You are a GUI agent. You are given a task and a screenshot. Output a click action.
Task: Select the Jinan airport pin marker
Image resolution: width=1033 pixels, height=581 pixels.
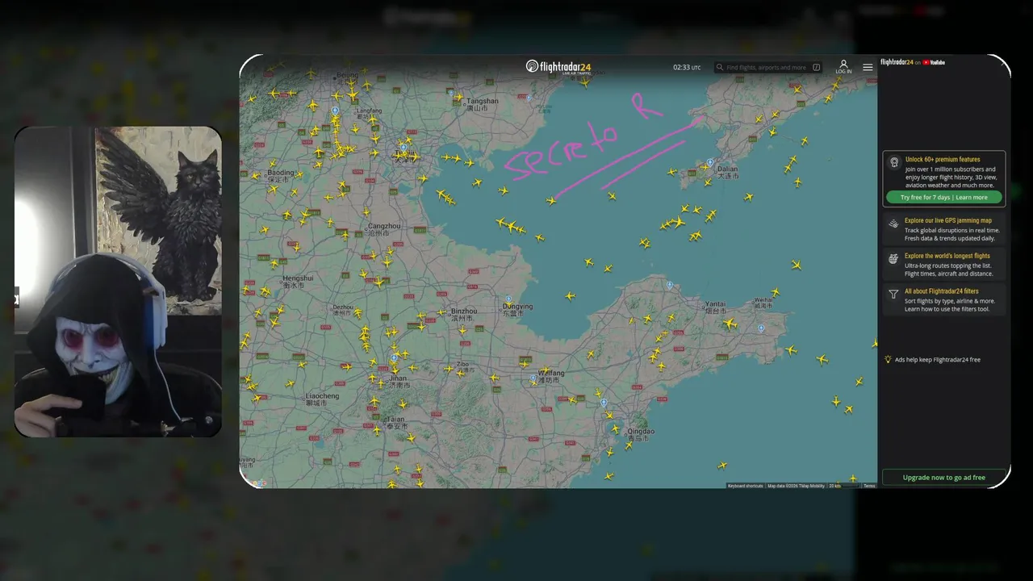[394, 357]
